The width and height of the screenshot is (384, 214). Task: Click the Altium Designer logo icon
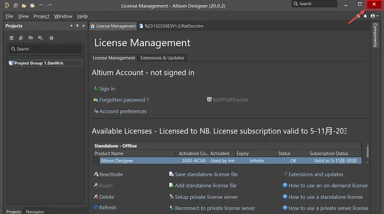pos(7,5)
